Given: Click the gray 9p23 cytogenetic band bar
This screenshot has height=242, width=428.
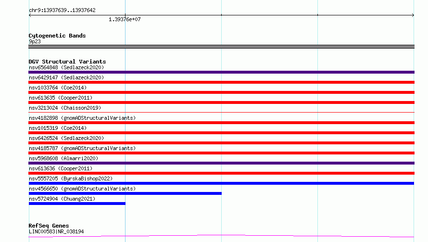Looking at the screenshot, I should (221, 47).
